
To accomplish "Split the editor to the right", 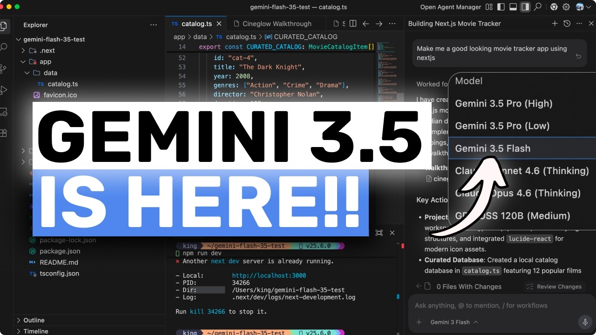I will pos(353,24).
